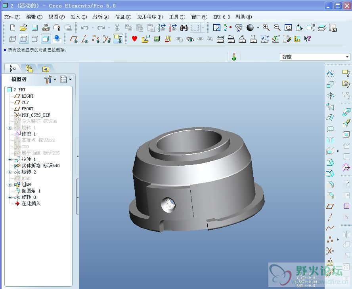Open the 分析(A) menu

tap(101, 17)
